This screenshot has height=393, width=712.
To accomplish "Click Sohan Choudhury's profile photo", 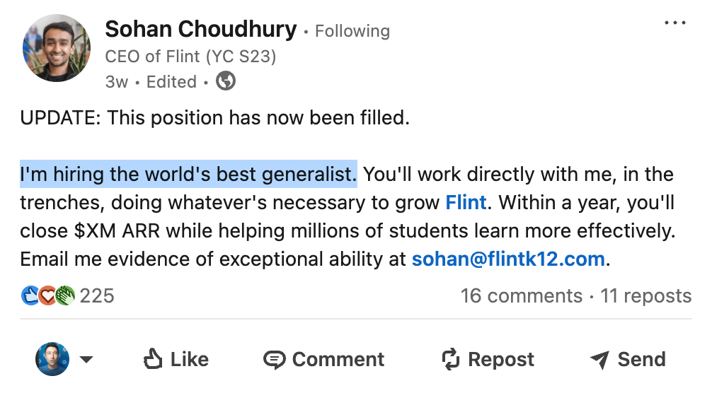I will (x=57, y=48).
